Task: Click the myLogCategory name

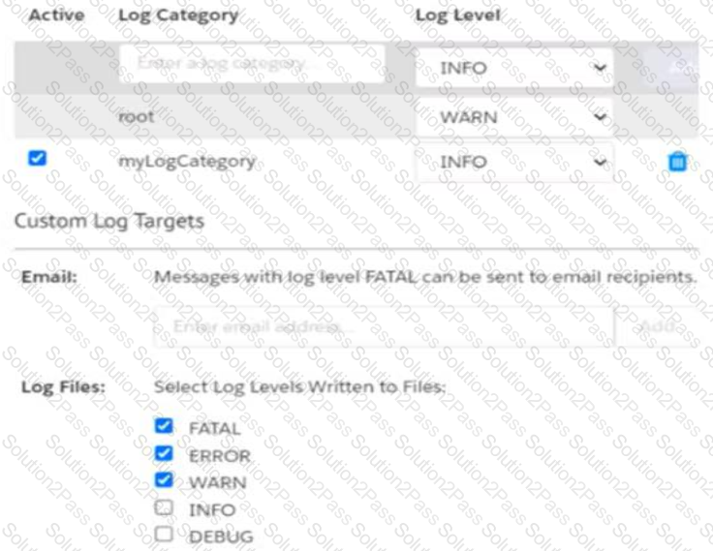Action: click(186, 162)
